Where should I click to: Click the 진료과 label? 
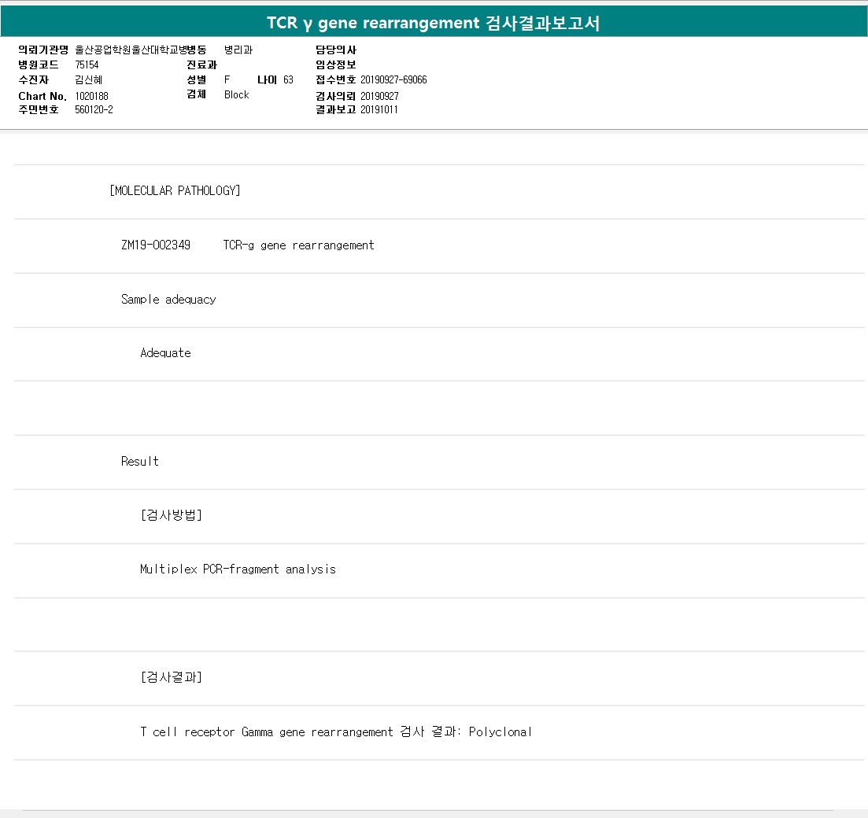coord(202,64)
